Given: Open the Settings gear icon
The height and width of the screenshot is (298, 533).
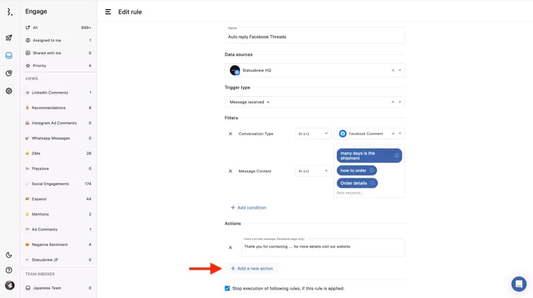Looking at the screenshot, I should tap(9, 91).
